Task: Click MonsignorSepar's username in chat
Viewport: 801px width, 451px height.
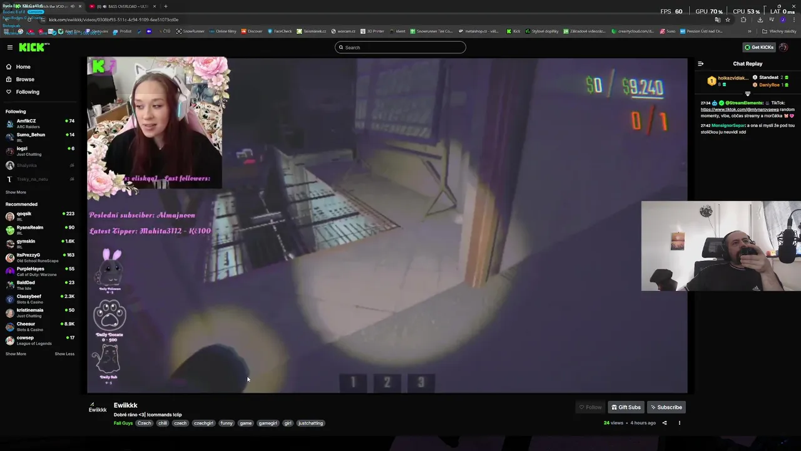Action: click(x=728, y=125)
